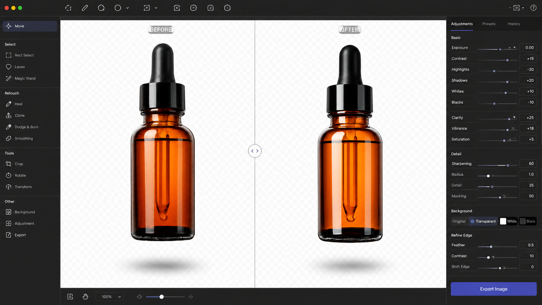Expand the image frame tool dropdown arrow

(156, 8)
